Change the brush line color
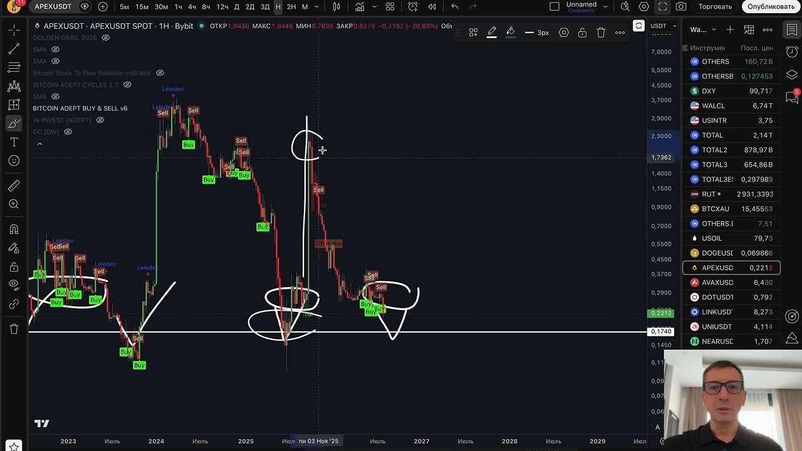This screenshot has height=451, width=802. [492, 33]
